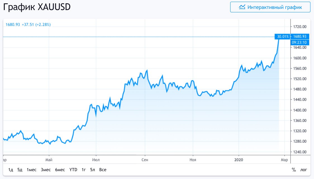Display the Все full history range
Screen dimensions: 314x179
[103, 170]
